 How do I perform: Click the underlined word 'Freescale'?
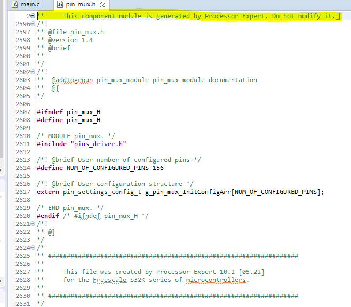coord(110,280)
